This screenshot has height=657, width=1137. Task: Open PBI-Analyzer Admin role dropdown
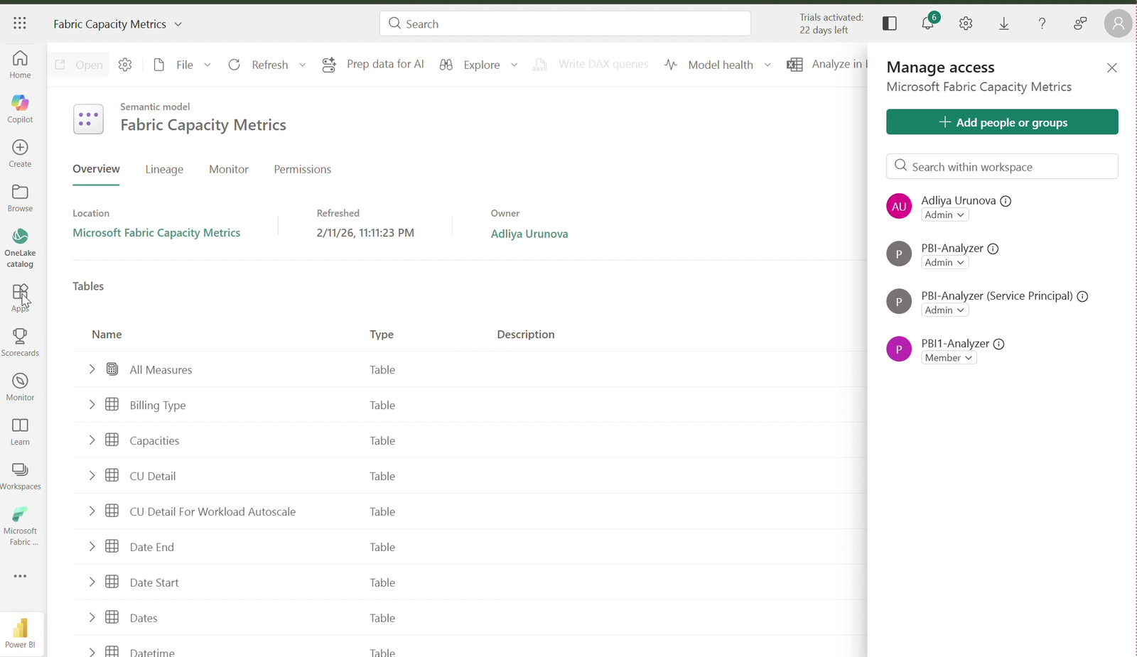[x=945, y=262]
